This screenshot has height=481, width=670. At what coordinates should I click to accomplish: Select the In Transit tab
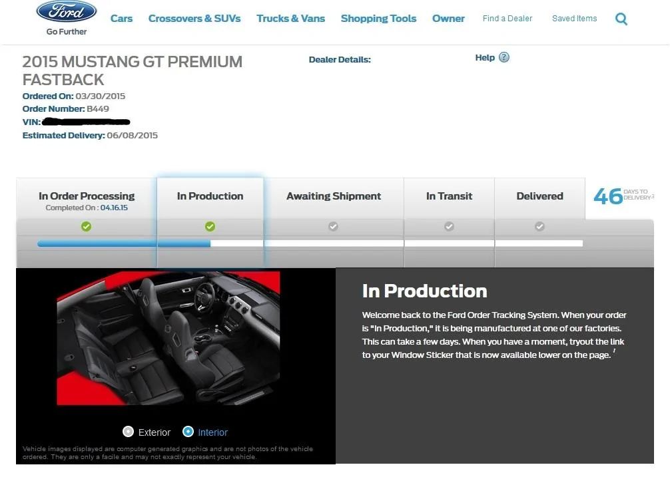tap(449, 199)
